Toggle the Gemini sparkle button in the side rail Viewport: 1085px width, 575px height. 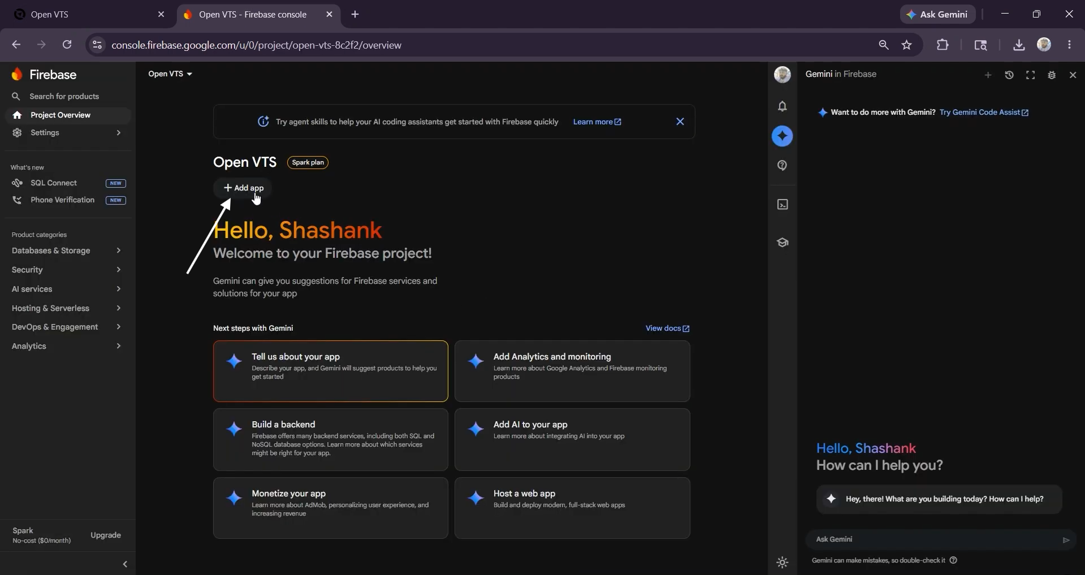(783, 136)
